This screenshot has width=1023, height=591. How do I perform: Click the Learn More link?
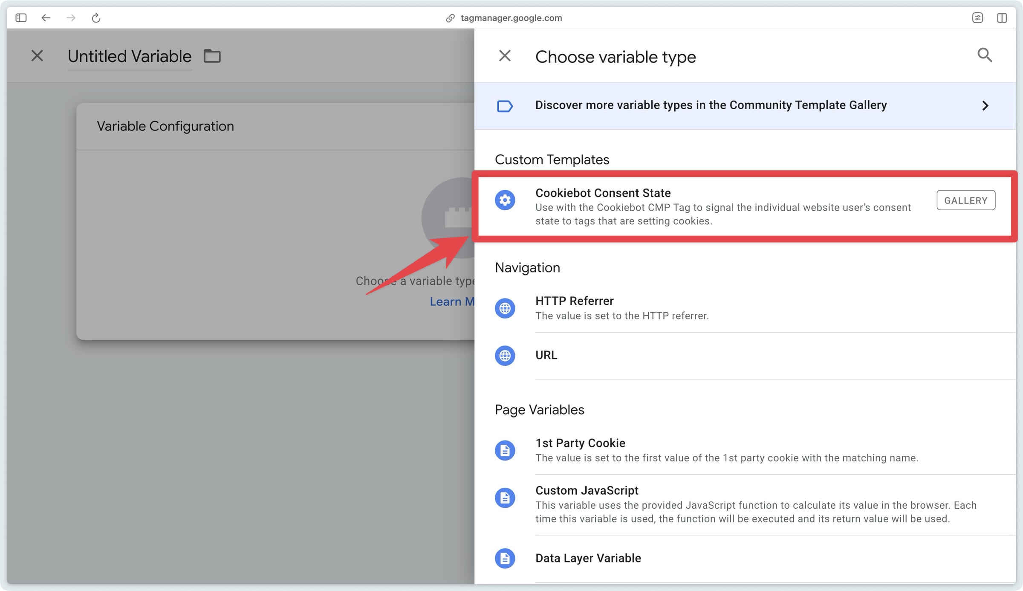452,301
